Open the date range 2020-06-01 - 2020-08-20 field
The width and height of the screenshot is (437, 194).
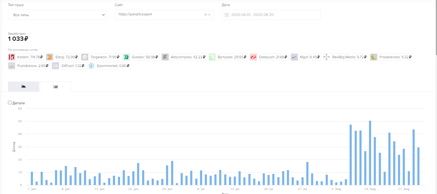click(x=271, y=15)
